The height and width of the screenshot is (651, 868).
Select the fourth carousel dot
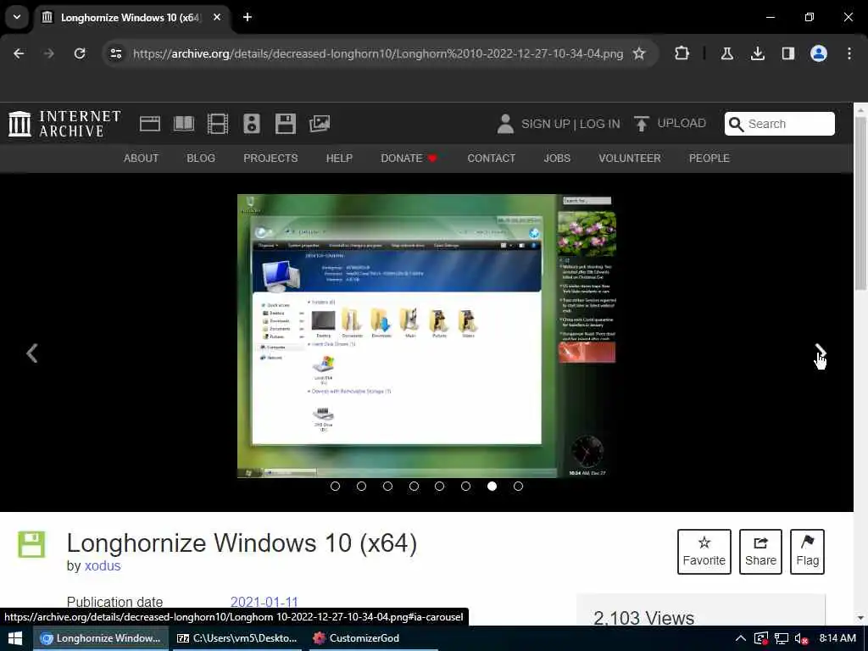click(x=414, y=486)
